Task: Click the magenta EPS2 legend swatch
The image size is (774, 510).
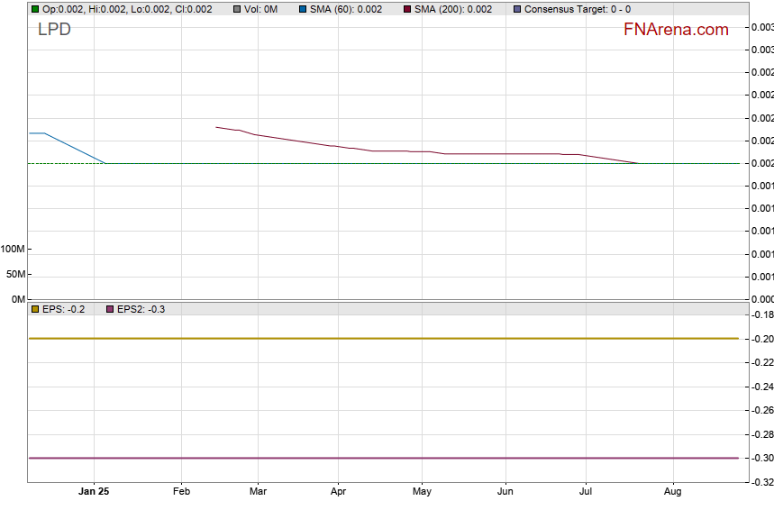Action: [x=110, y=309]
